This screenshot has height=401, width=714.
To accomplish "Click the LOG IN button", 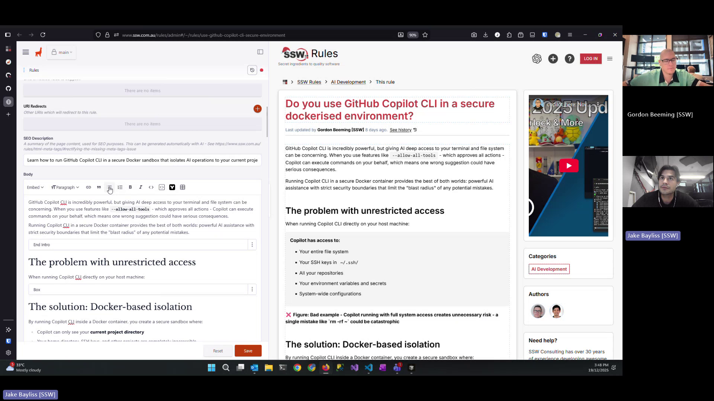I will coord(591,59).
